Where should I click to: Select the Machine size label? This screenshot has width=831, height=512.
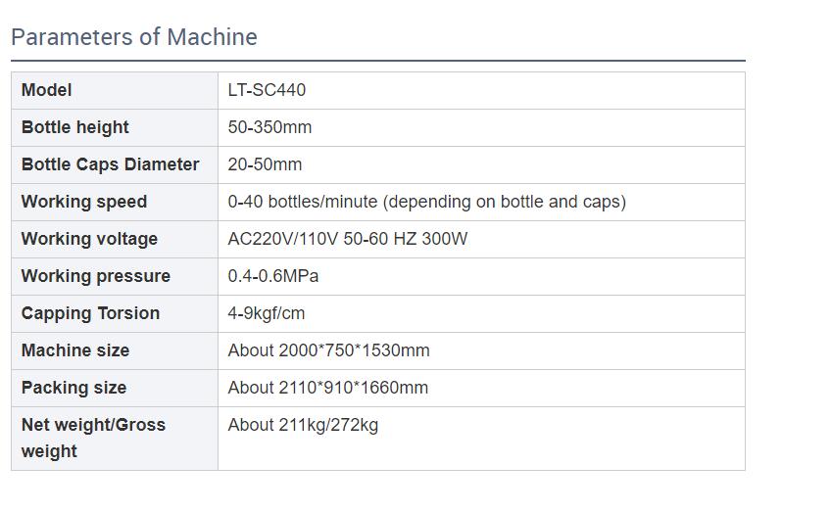[75, 350]
